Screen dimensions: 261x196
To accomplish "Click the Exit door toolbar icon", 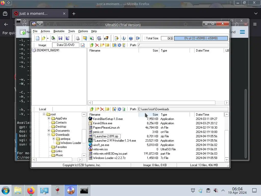I will pos(138,38).
